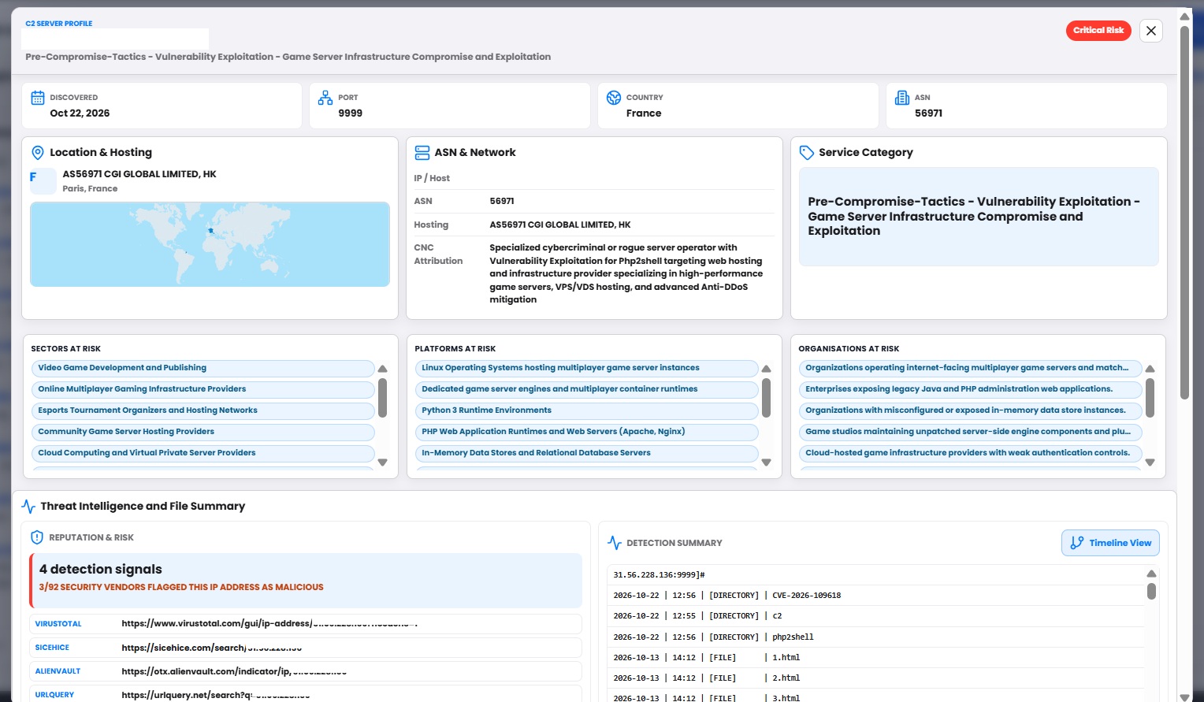Viewport: 1204px width, 702px height.
Task: Click the c2 directory entry
Action: pyautogui.click(x=875, y=616)
